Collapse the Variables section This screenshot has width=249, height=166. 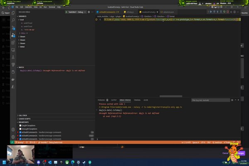coord(22,16)
